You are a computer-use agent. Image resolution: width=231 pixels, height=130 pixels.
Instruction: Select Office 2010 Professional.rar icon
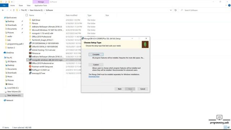pyautogui.click(x=30, y=63)
